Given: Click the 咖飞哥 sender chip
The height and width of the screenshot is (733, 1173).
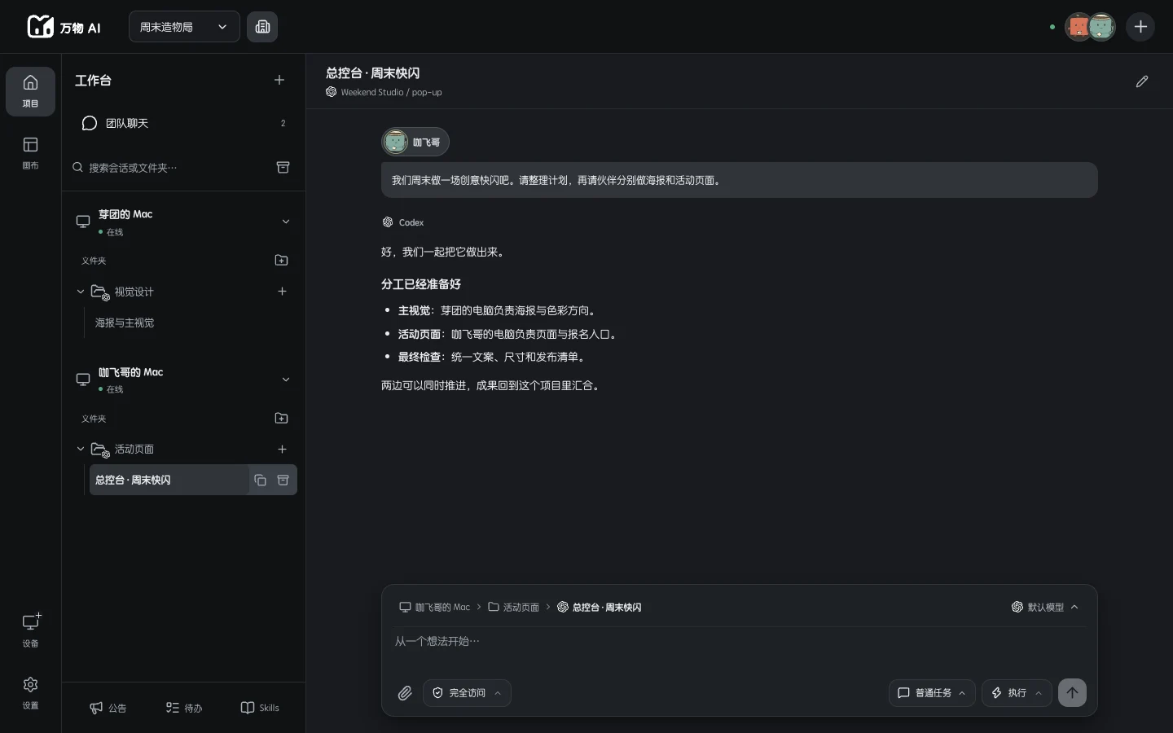Looking at the screenshot, I should pyautogui.click(x=415, y=142).
